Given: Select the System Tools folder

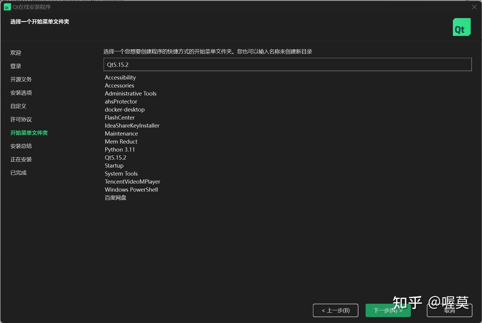Looking at the screenshot, I should coord(121,174).
